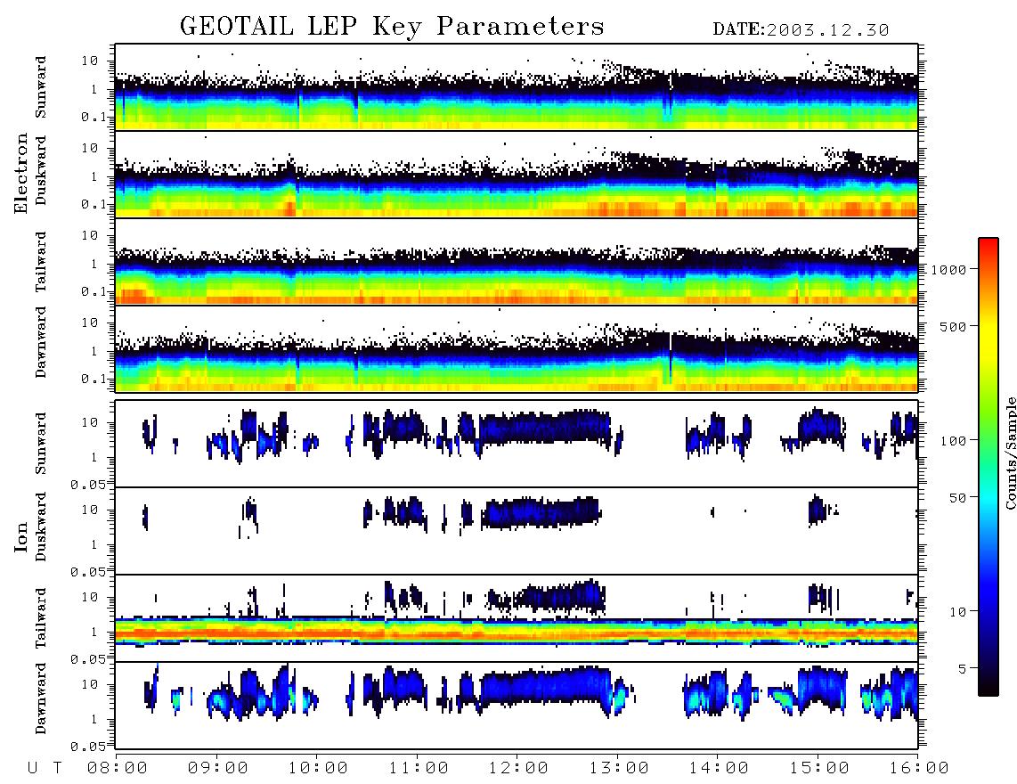
Task: Click the Electron 'Dawnward' axis label
Action: (41, 342)
